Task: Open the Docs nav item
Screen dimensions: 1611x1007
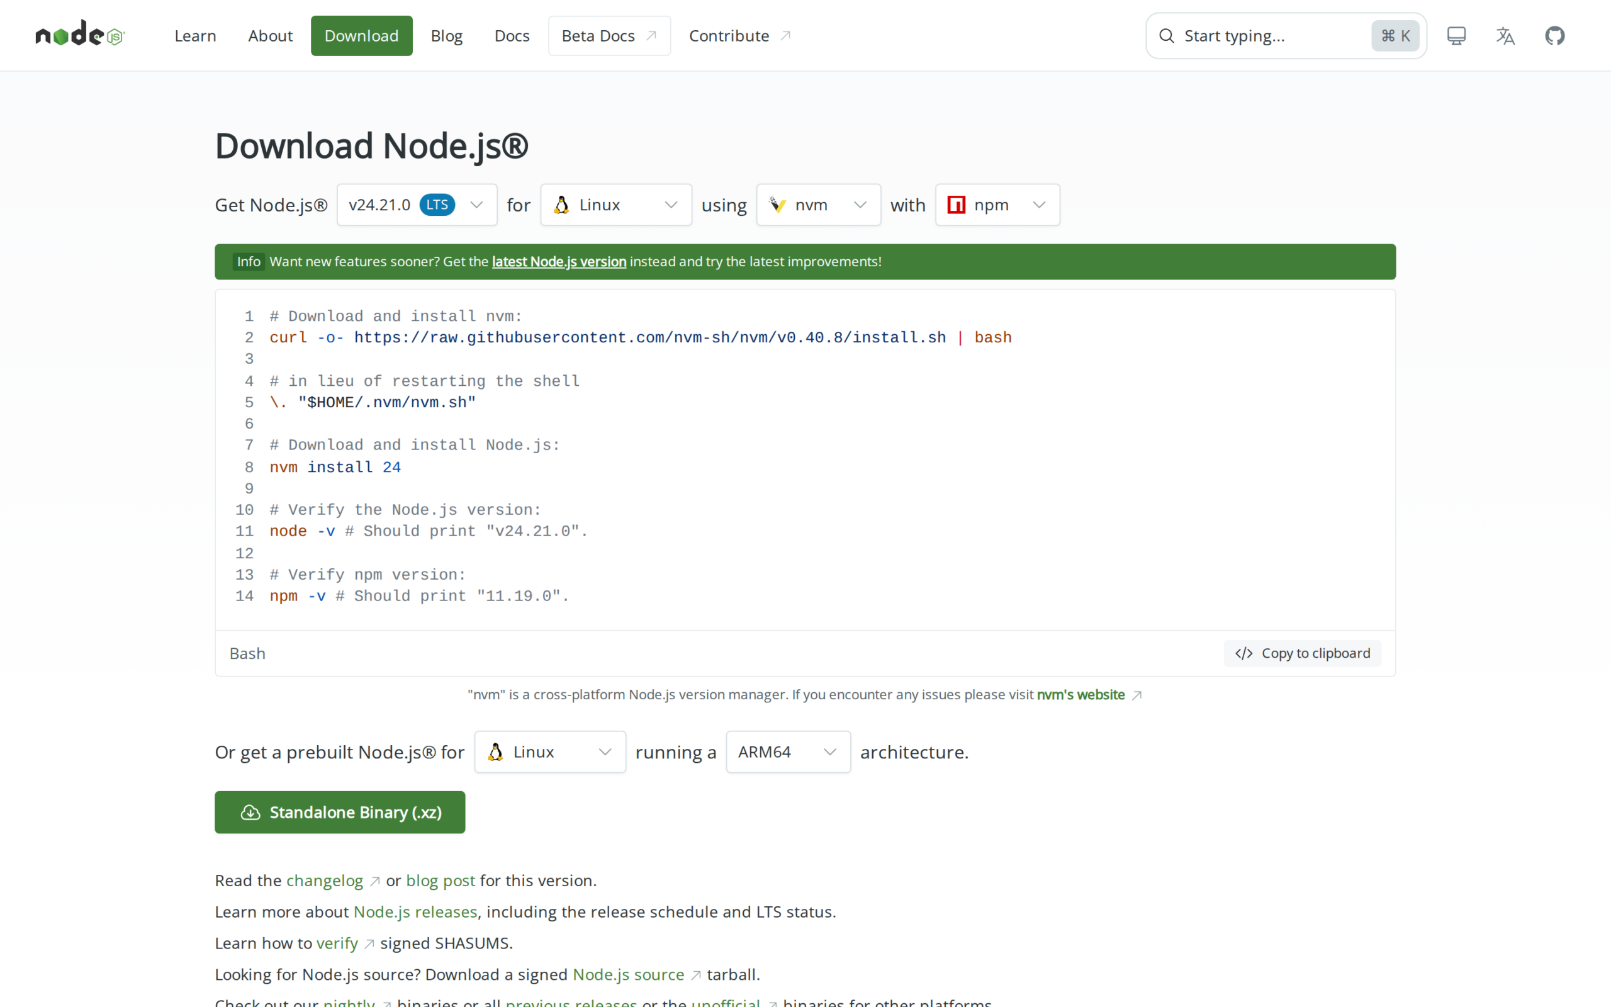Action: pos(512,36)
